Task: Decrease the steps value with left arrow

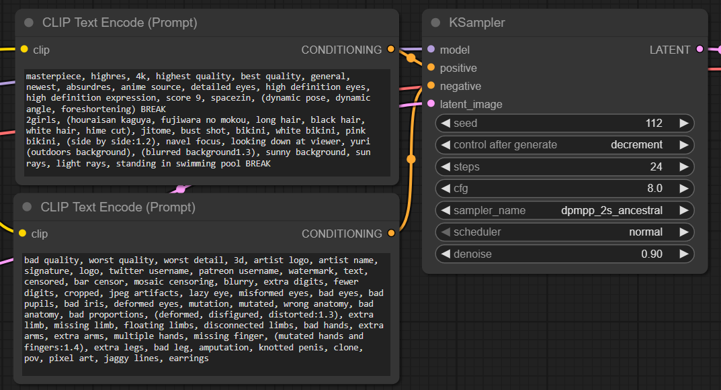Action: pyautogui.click(x=445, y=167)
